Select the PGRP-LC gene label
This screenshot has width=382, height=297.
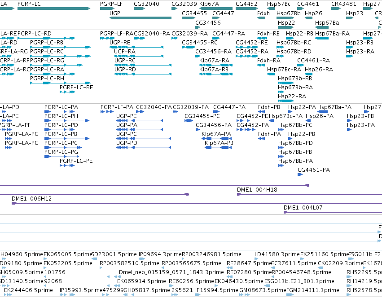pos(29,4)
